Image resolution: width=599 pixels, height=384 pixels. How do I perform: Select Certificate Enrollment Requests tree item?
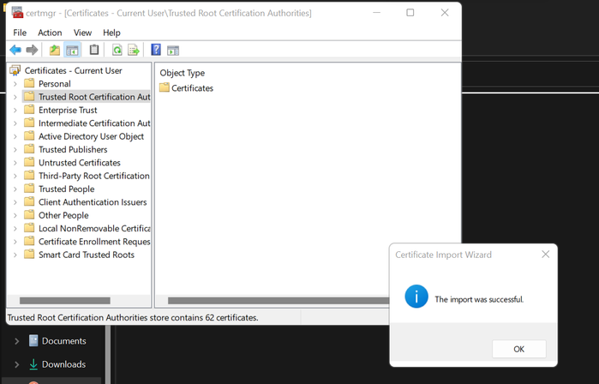(94, 242)
